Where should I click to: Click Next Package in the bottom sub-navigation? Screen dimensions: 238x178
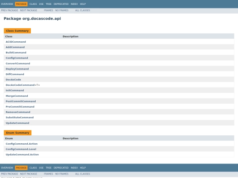tap(29, 174)
